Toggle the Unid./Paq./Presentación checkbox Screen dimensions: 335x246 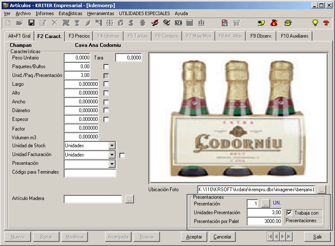pos(106,76)
